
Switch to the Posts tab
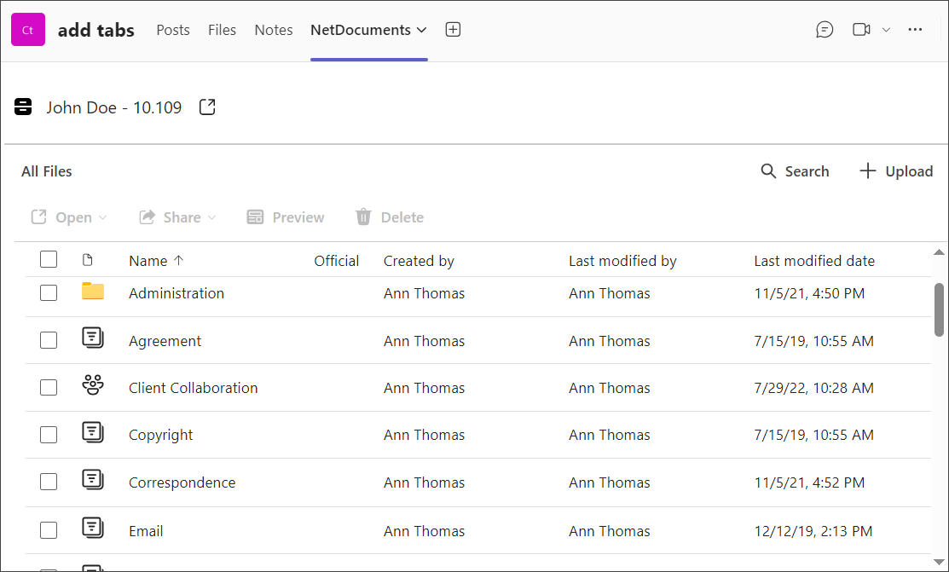172,29
